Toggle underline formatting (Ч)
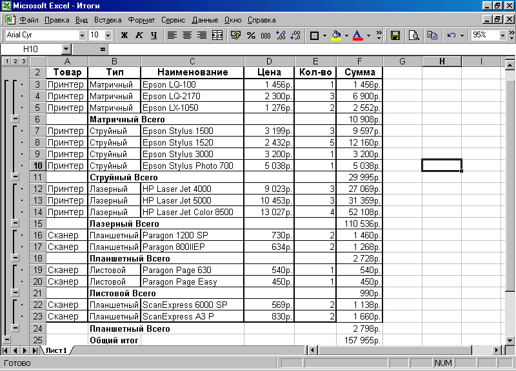The width and height of the screenshot is (516, 371). [154, 35]
